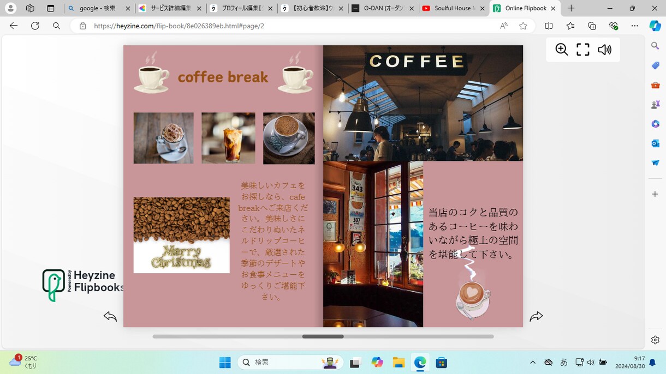Open the sidebar Tools briefcase icon
This screenshot has height=374, width=666.
pyautogui.click(x=655, y=85)
